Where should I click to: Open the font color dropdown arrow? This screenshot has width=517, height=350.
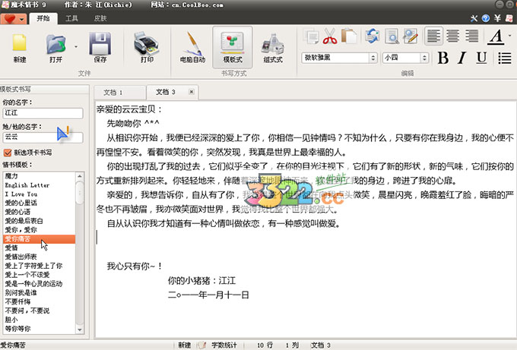(x=509, y=36)
